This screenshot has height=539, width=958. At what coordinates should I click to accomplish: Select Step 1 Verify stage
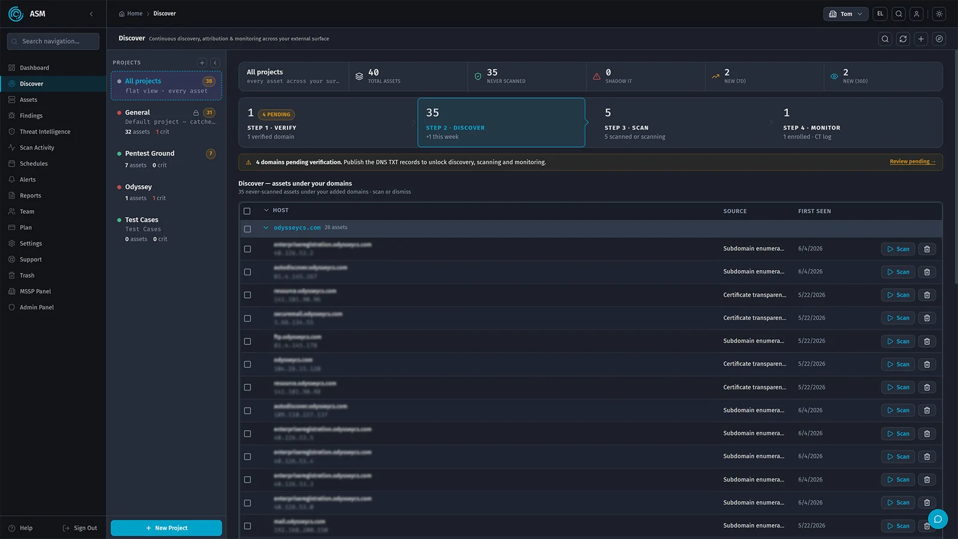pyautogui.click(x=328, y=123)
